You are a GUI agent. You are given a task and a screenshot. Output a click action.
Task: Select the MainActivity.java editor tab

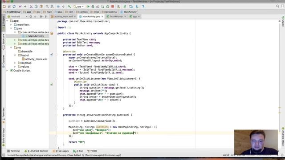91,16
